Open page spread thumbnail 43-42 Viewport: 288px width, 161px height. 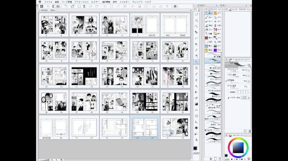click(145, 128)
